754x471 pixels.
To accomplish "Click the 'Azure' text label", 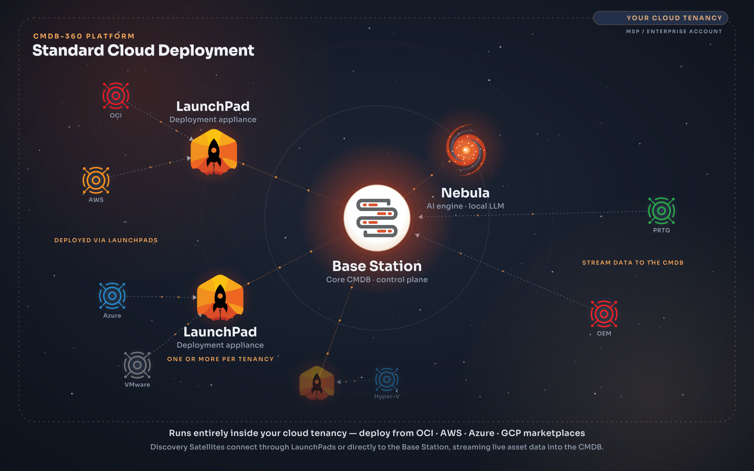I will [x=112, y=315].
